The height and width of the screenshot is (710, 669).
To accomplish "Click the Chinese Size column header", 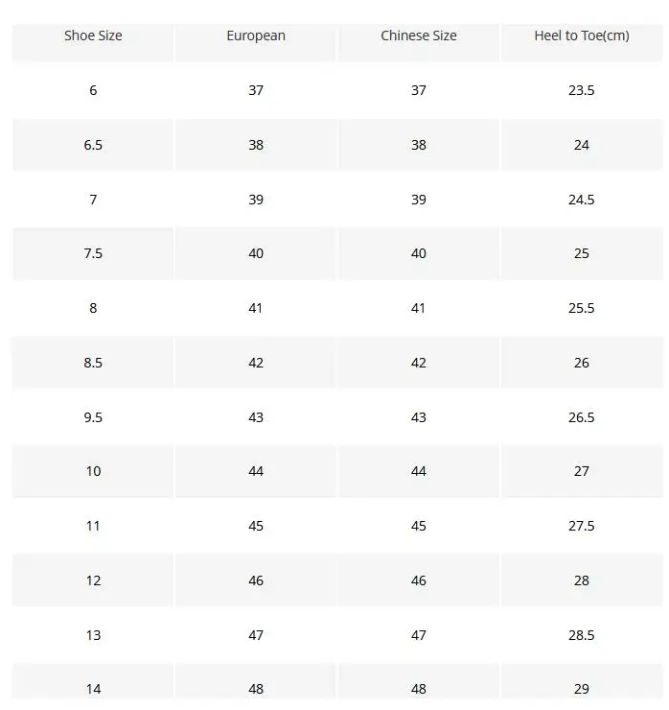I will coord(419,35).
